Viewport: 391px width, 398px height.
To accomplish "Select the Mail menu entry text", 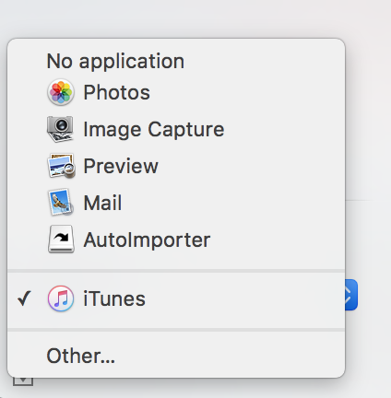I will coord(102,203).
